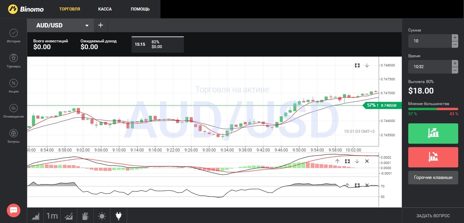The height and width of the screenshot is (223, 464).
Task: Increase the Время expiry time with plus
Action: pyautogui.click(x=455, y=63)
